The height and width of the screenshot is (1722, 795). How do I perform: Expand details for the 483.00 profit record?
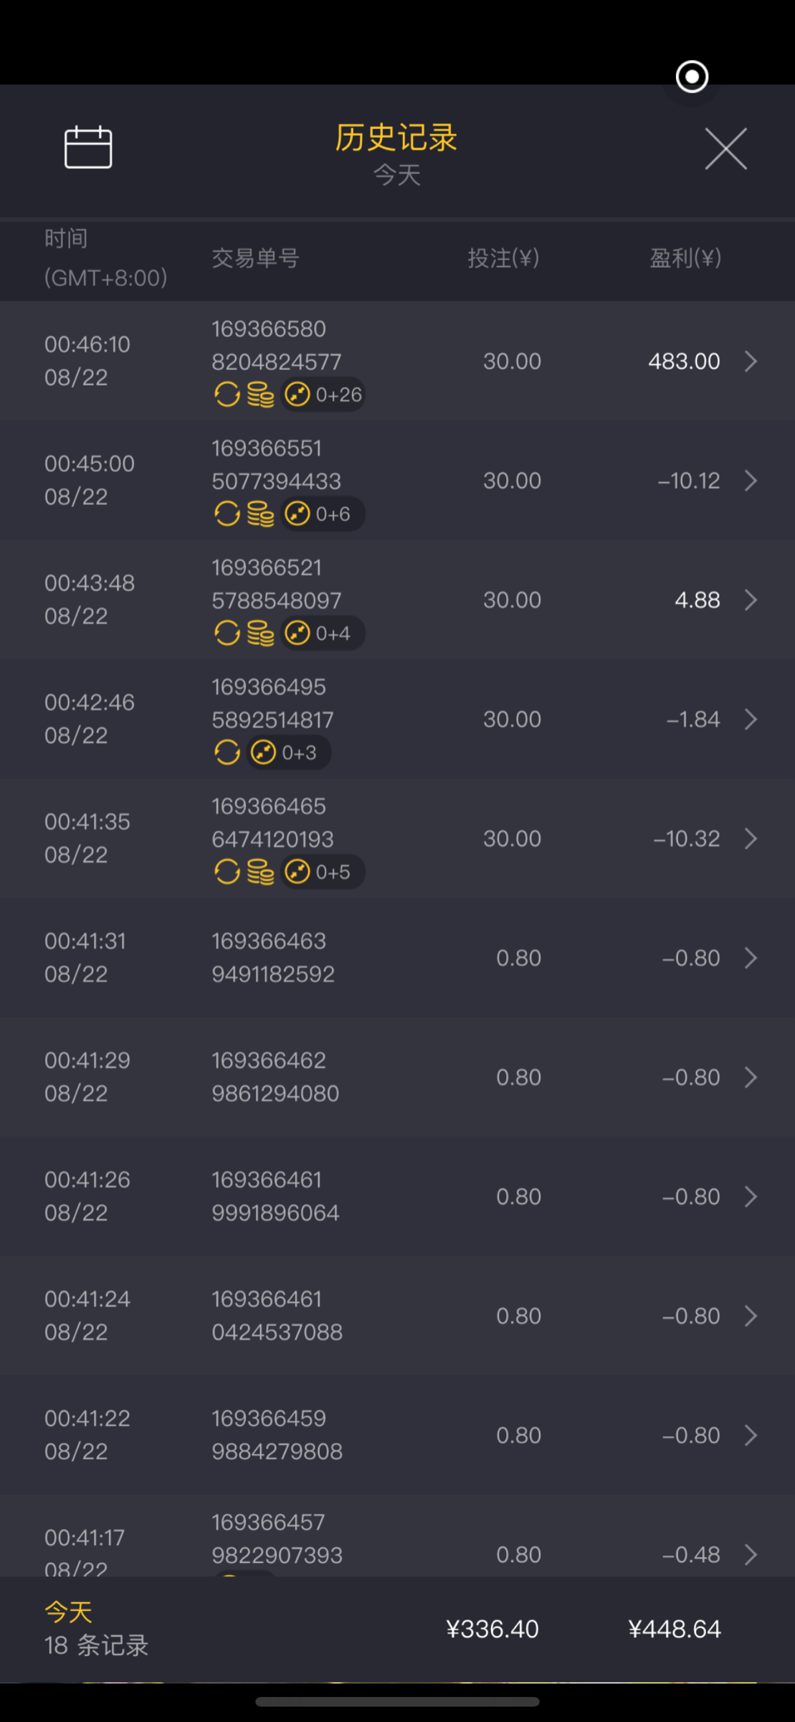point(751,361)
